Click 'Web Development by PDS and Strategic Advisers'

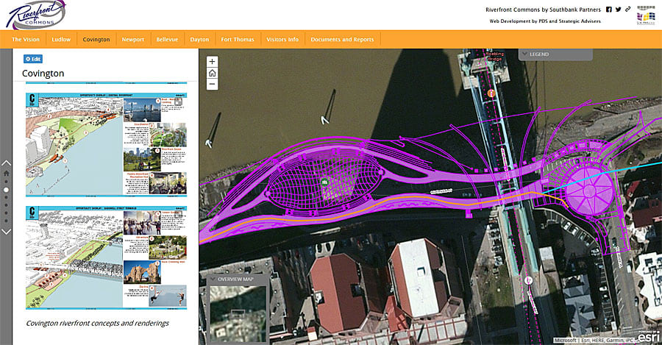[545, 21]
